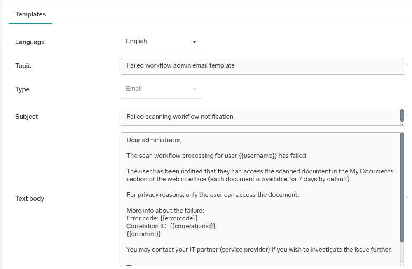Screen dimensions: 412x269
Task: Click the Subject field resize grip icon
Action: pyautogui.click(x=402, y=123)
